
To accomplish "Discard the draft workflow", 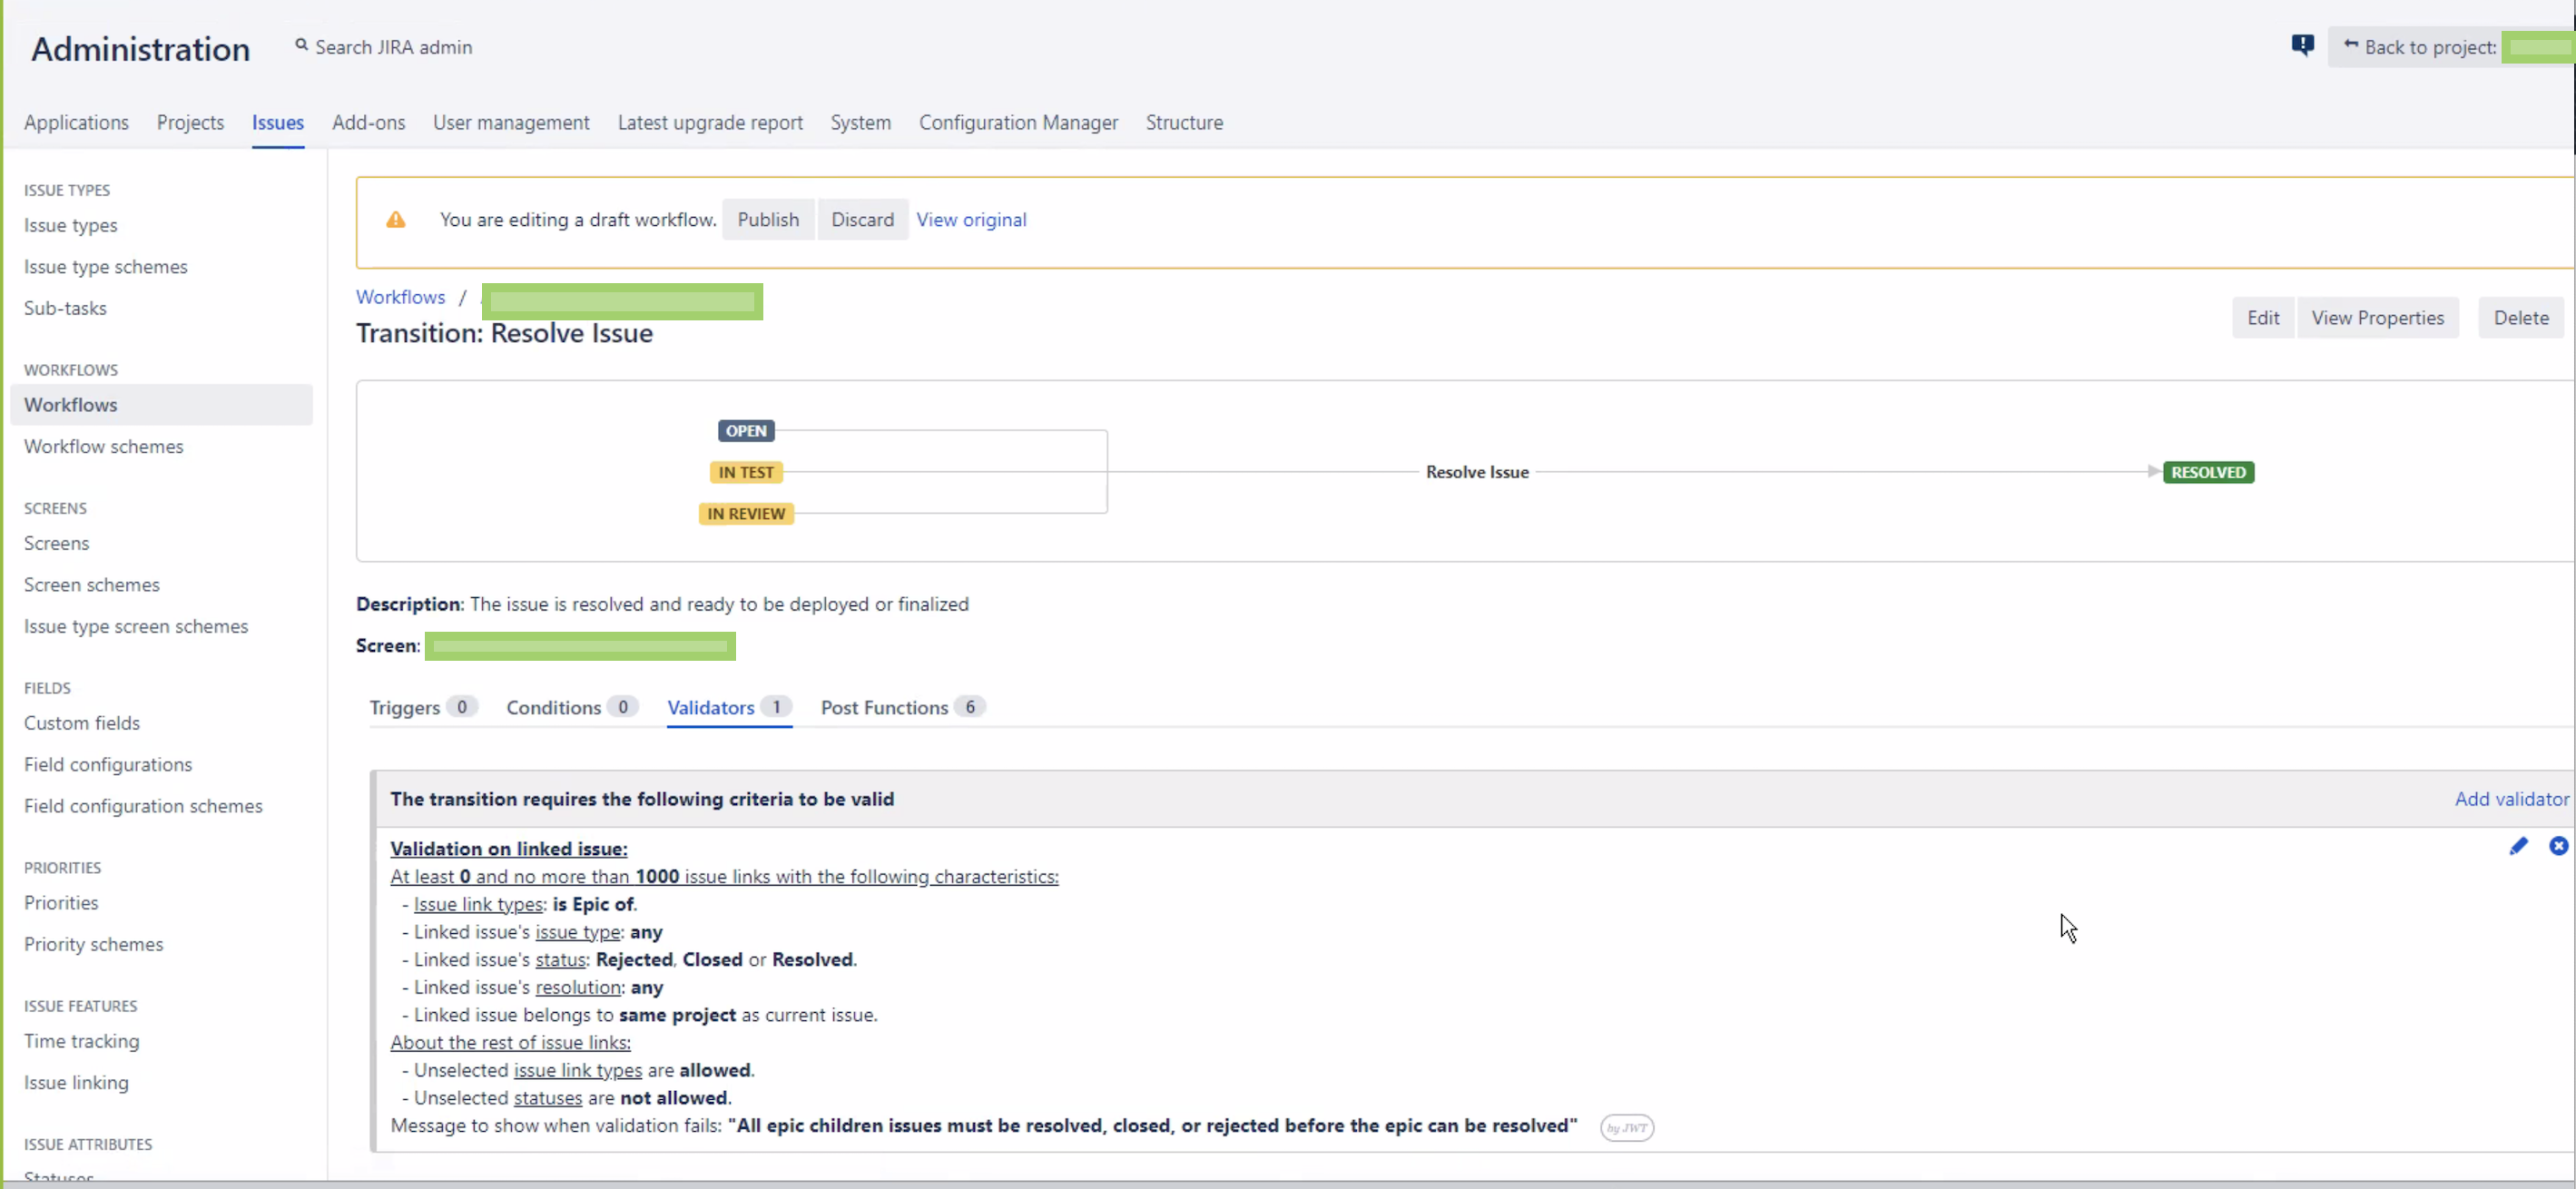I will pyautogui.click(x=862, y=220).
